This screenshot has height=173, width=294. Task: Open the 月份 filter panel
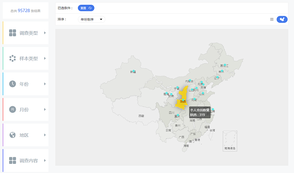25,109
